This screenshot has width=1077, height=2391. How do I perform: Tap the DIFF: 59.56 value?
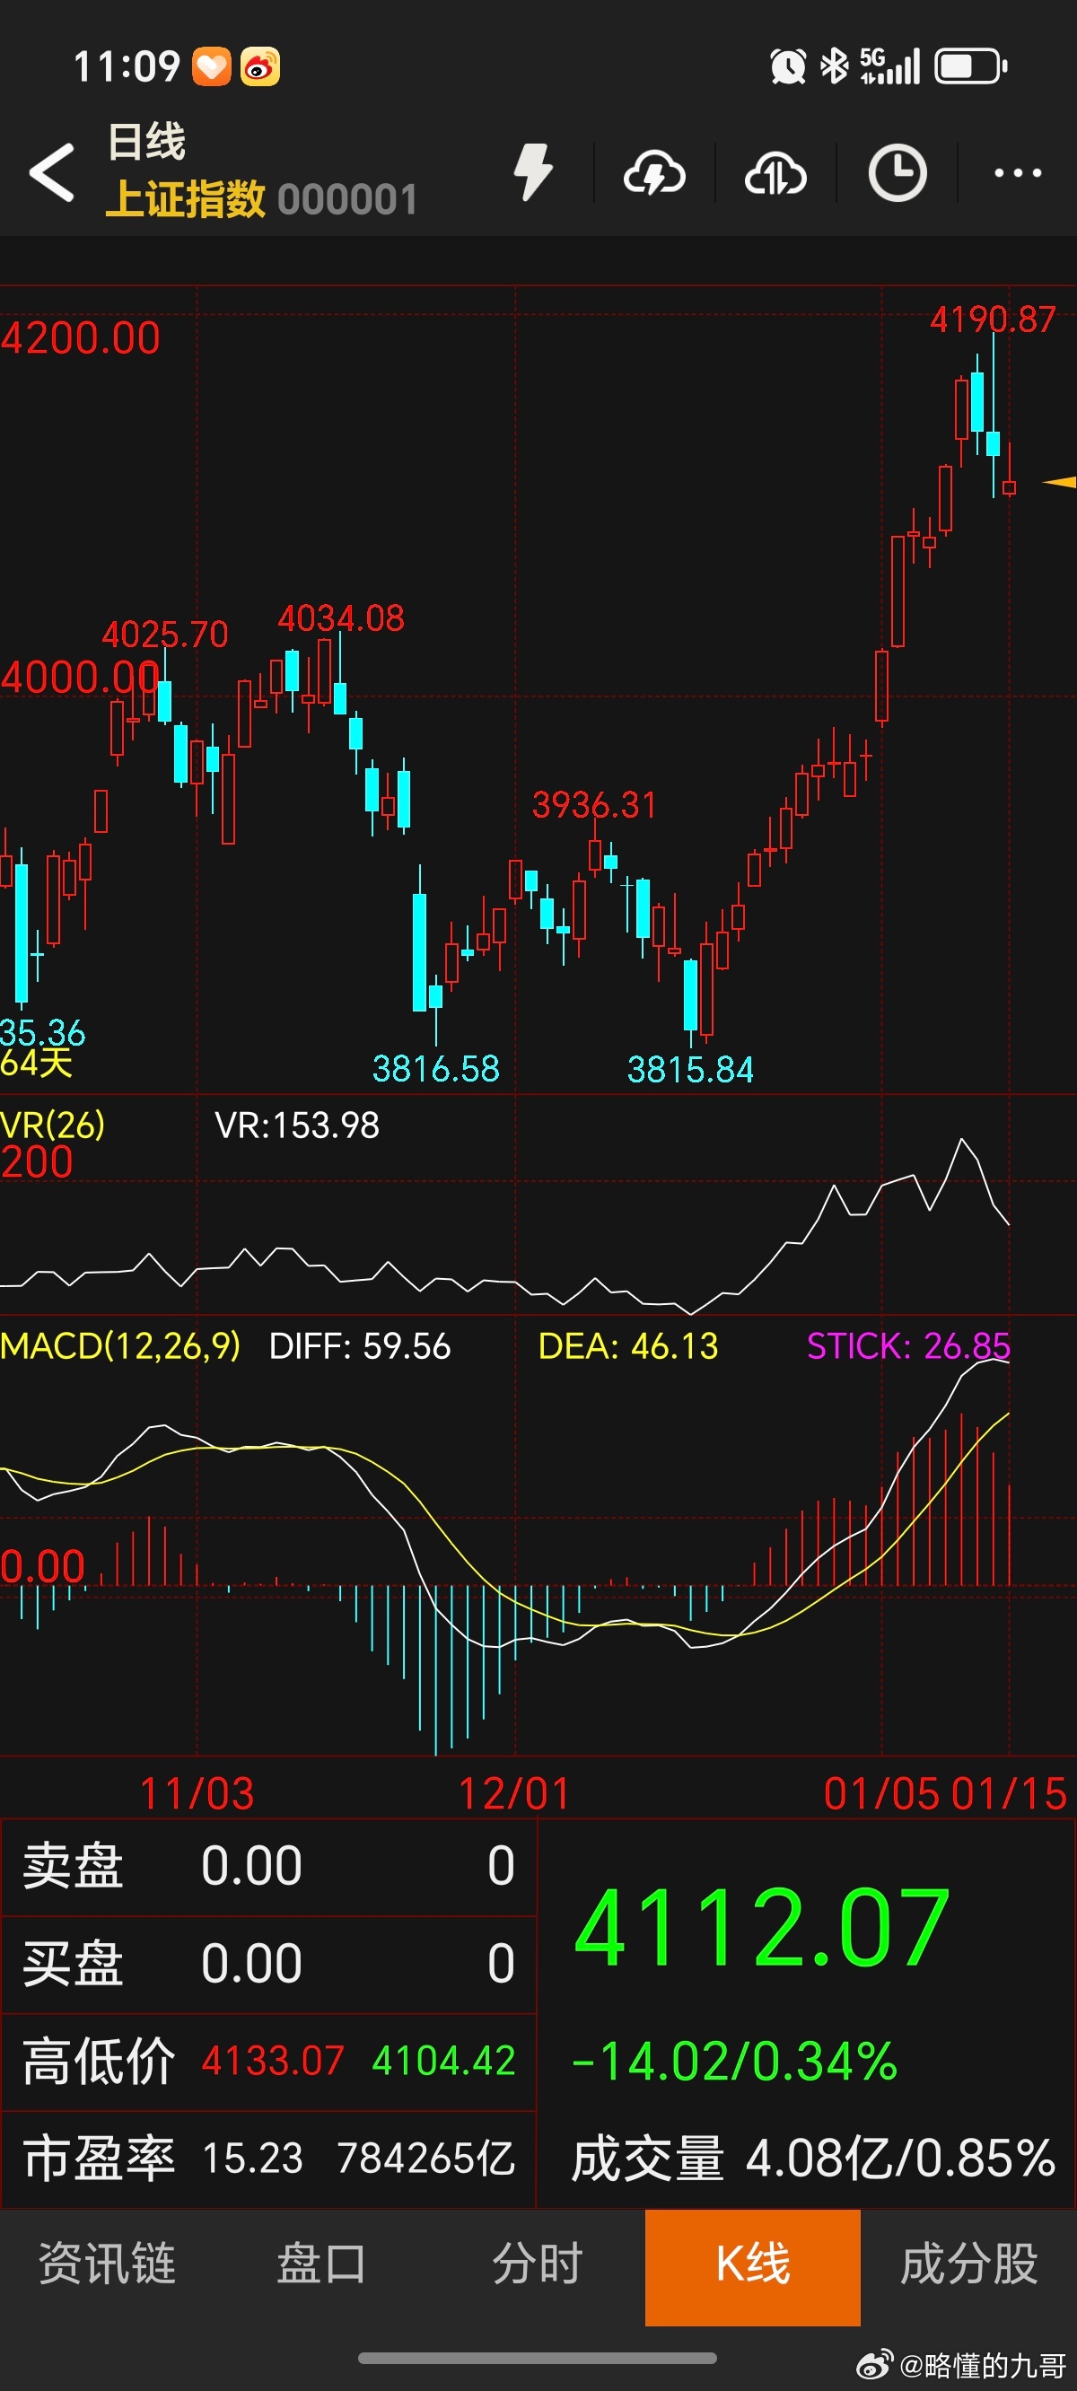[359, 1344]
